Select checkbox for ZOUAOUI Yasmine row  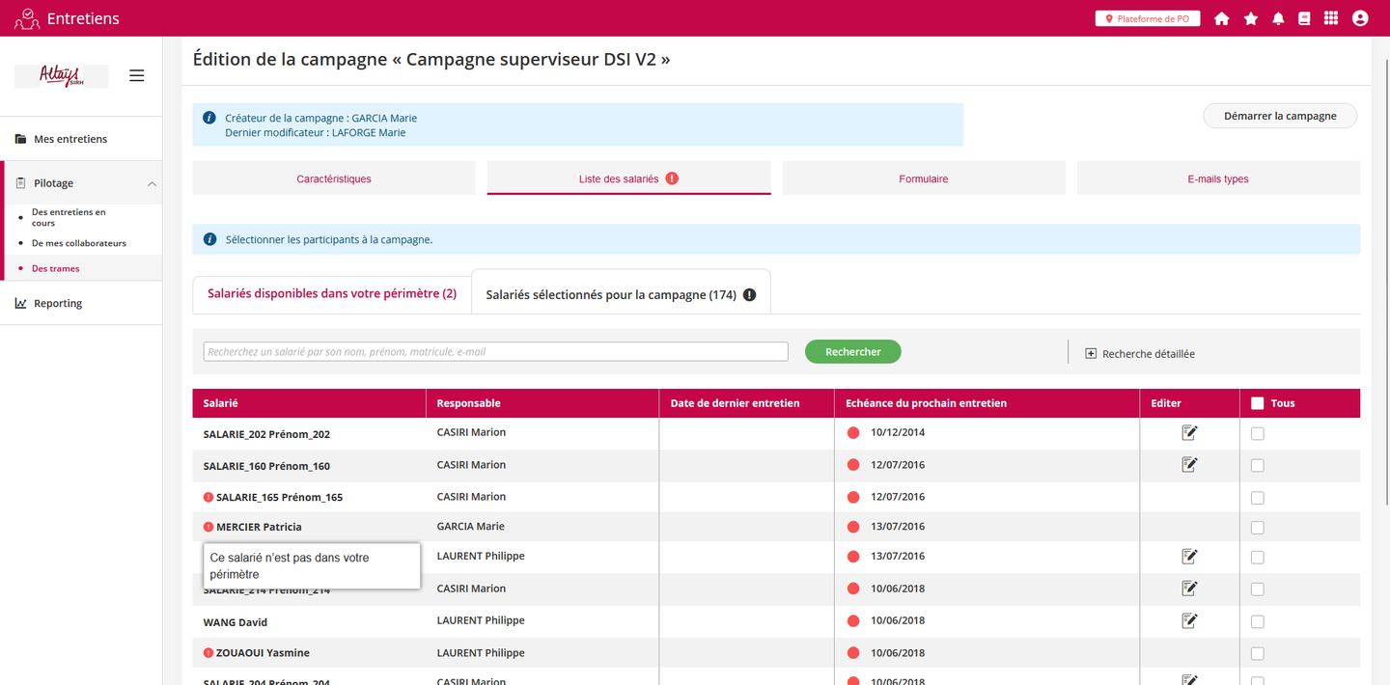1257,653
